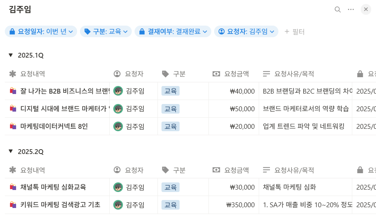Screen dimensions: 376x218
Task: Select the ₩350,000 amount cell
Action: click(x=234, y=205)
